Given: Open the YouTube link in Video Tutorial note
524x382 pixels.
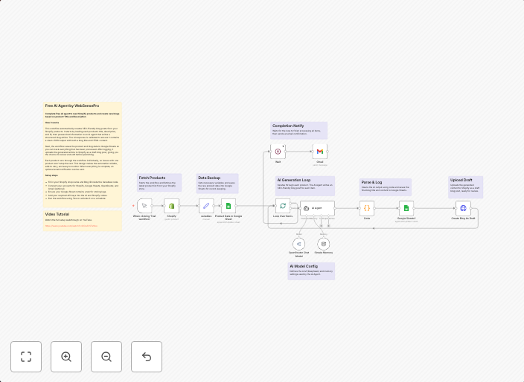Looking at the screenshot, I should (x=71, y=226).
